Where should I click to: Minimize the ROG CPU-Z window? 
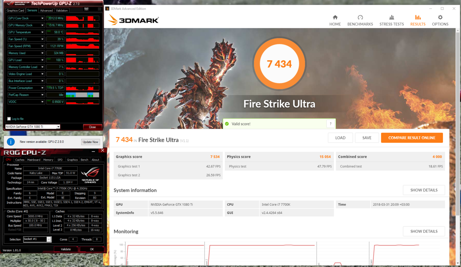pyautogui.click(x=93, y=151)
